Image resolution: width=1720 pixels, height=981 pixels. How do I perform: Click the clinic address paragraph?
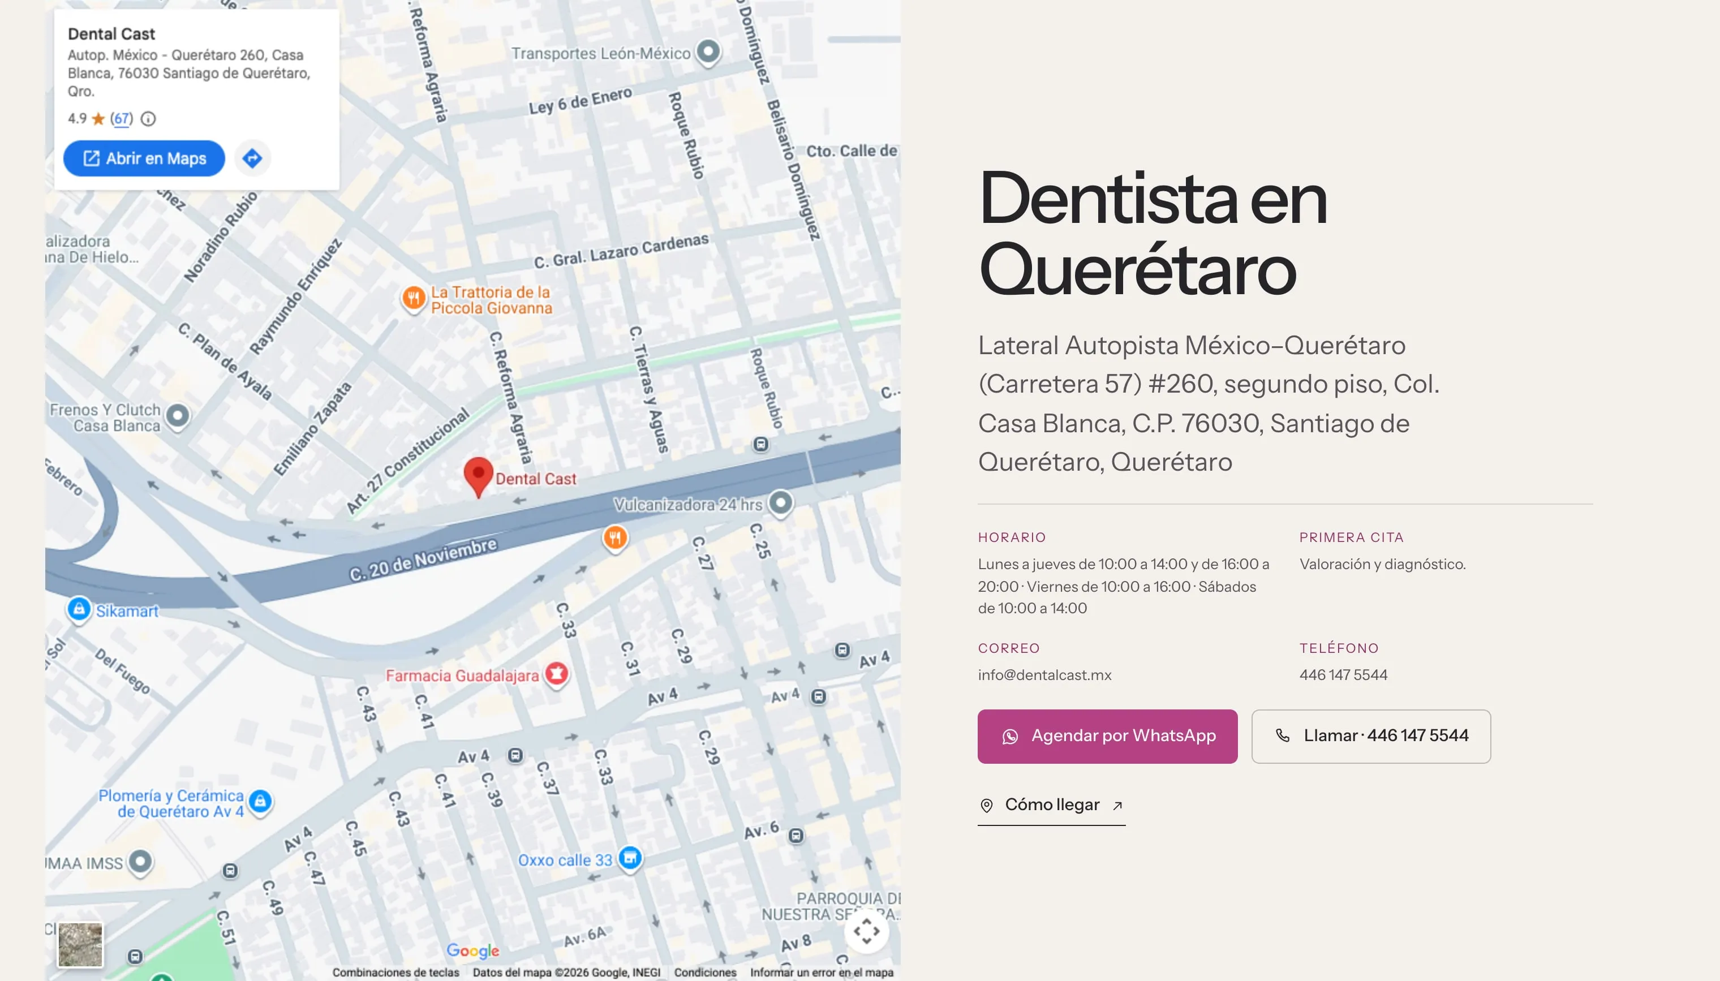point(1209,403)
